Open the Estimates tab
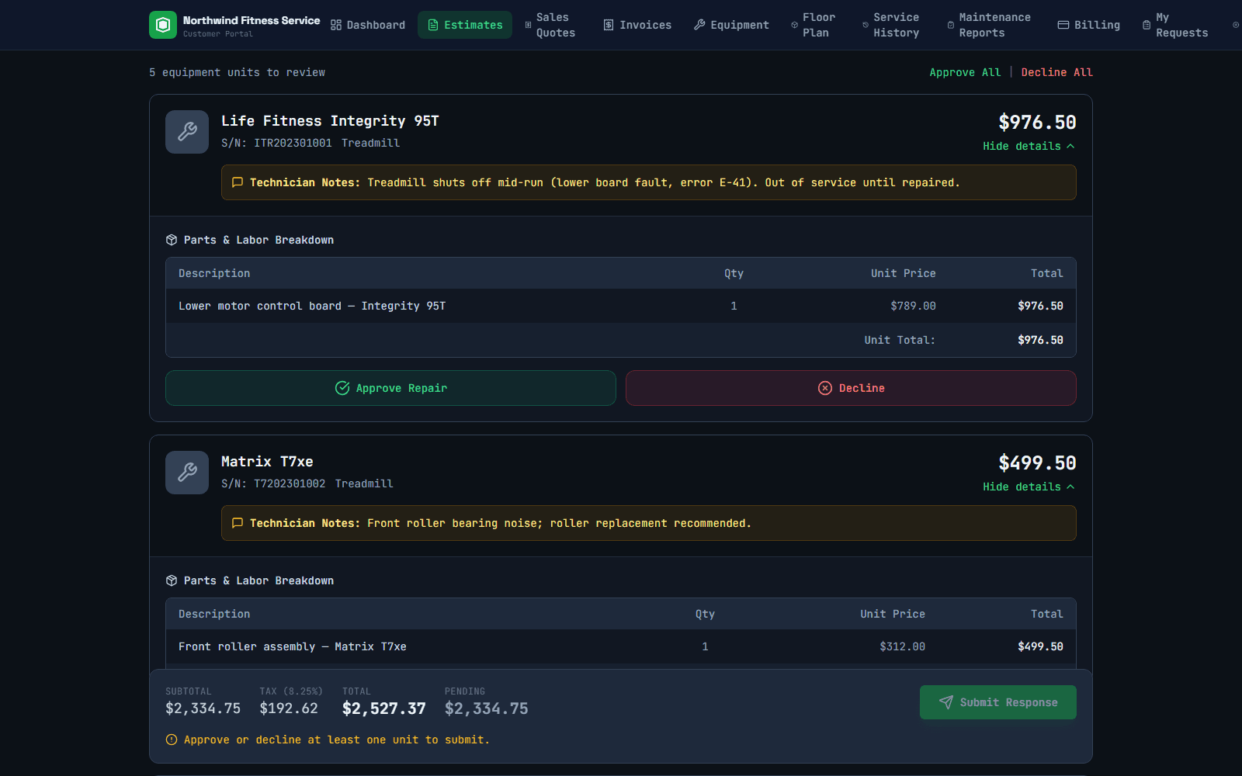Screen dimensions: 1242x776 pos(465,25)
